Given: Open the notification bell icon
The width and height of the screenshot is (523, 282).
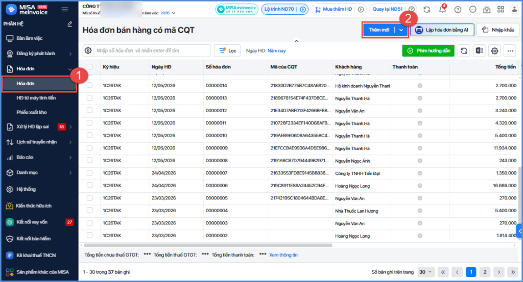Looking at the screenshot, I should point(442,9).
